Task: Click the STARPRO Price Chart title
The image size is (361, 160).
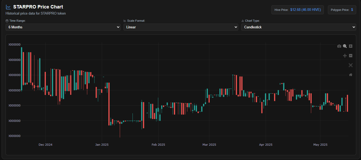Action: (x=38, y=7)
